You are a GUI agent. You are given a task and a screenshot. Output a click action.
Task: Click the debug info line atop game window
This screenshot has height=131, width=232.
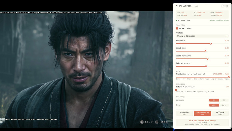(51, 13)
